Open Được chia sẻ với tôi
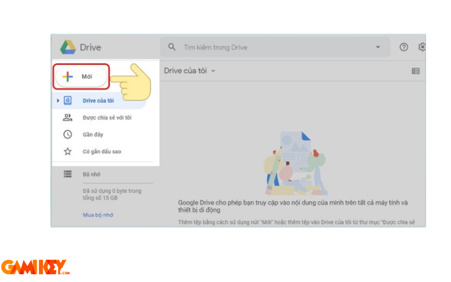451x282 pixels. 107,117
